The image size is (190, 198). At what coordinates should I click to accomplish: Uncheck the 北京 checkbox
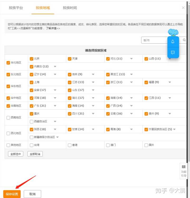tap(32, 59)
